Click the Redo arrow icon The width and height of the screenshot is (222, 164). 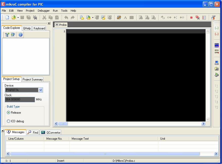tap(73, 17)
